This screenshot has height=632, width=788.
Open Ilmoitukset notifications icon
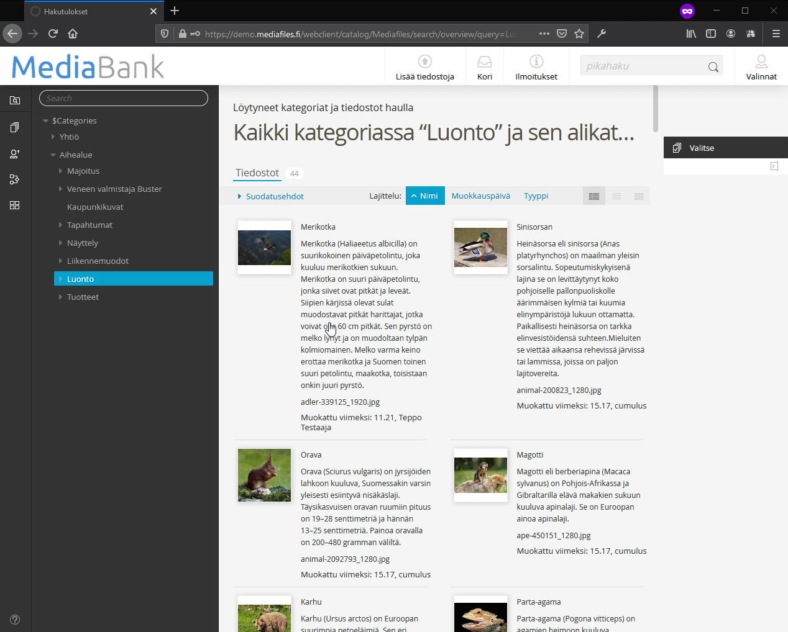536,61
